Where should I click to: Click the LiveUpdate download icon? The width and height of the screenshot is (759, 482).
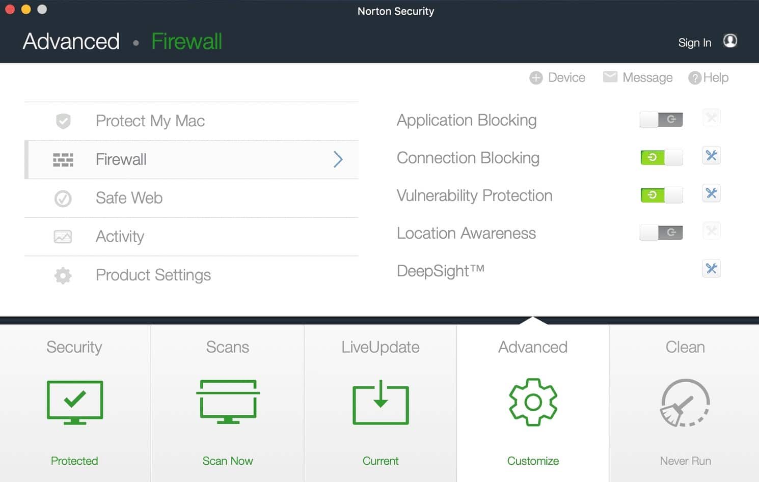coord(381,402)
